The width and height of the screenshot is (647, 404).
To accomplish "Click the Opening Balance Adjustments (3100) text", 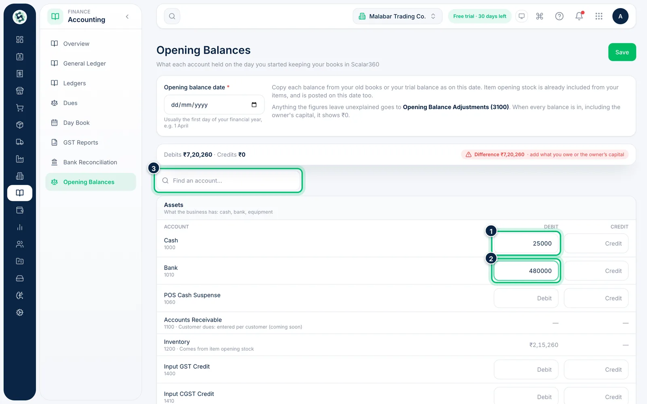I will pos(456,107).
